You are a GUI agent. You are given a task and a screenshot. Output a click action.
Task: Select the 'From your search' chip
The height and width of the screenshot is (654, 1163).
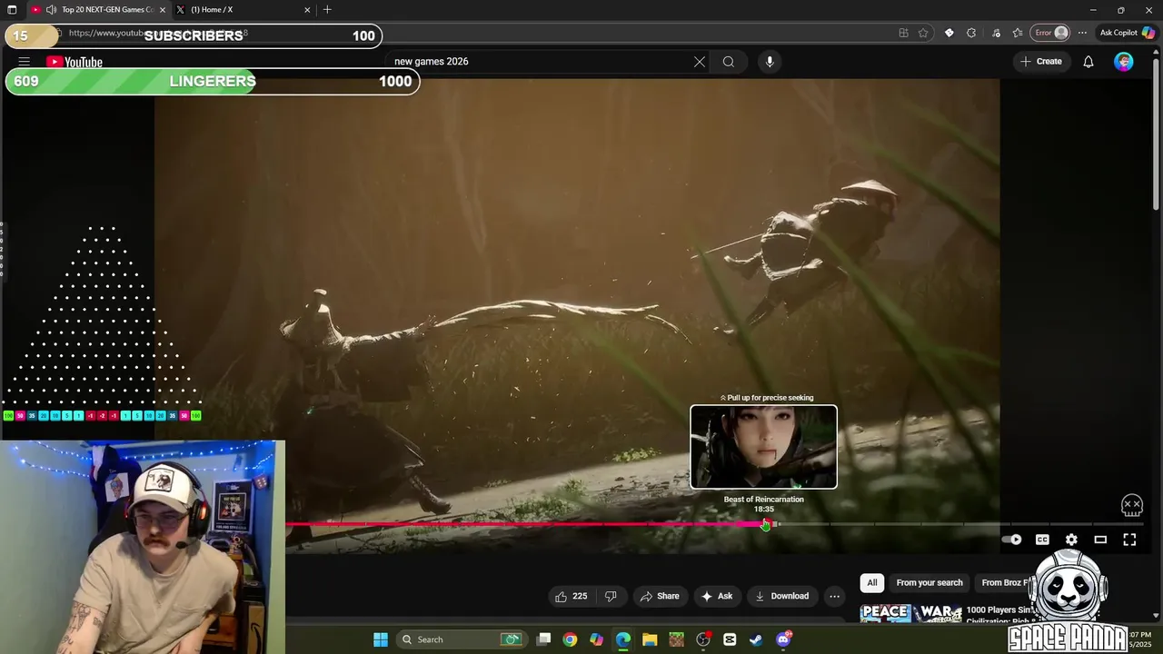[x=929, y=582]
